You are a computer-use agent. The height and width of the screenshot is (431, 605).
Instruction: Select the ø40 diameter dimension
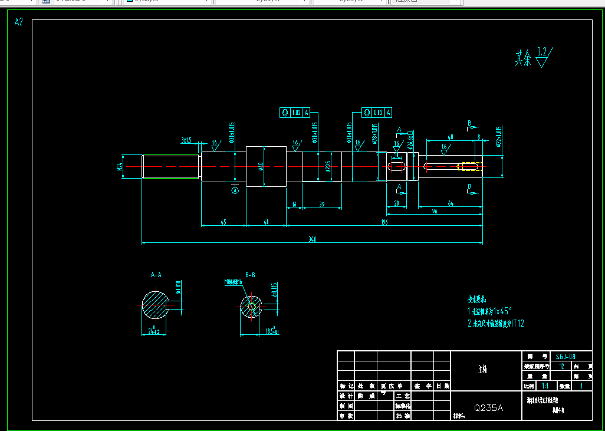(x=261, y=166)
